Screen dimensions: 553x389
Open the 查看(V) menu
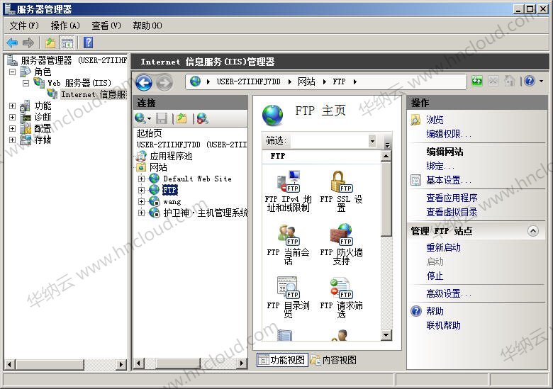(x=106, y=26)
